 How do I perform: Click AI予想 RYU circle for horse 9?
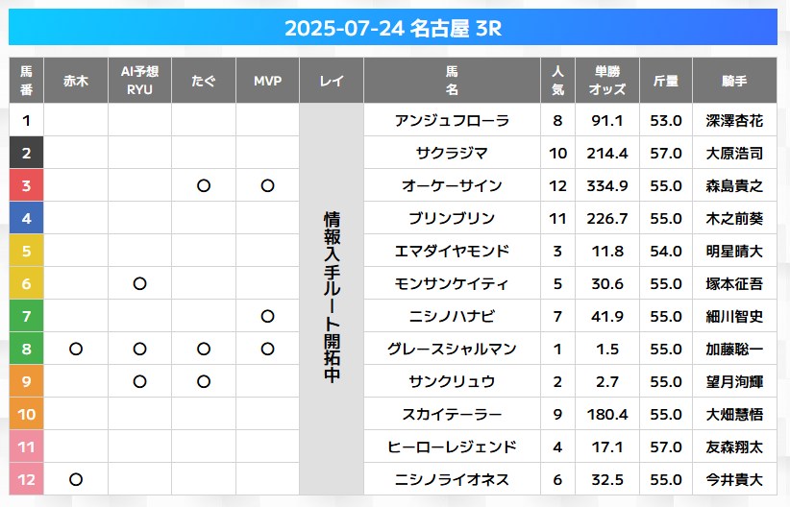139,381
